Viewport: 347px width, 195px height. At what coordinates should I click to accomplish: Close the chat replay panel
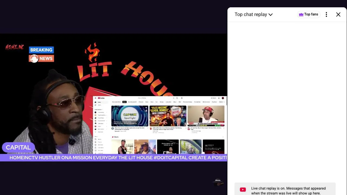(x=338, y=15)
